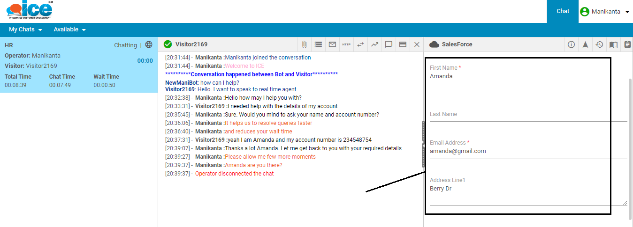
Task: Open the trending line chart icon
Action: pos(374,44)
